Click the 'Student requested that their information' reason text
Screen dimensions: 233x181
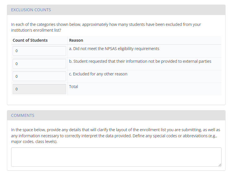coord(140,61)
